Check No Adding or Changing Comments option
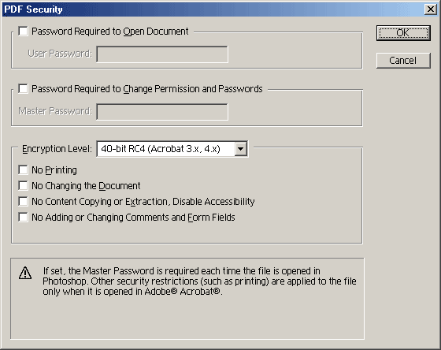The width and height of the screenshot is (441, 350). tap(23, 217)
